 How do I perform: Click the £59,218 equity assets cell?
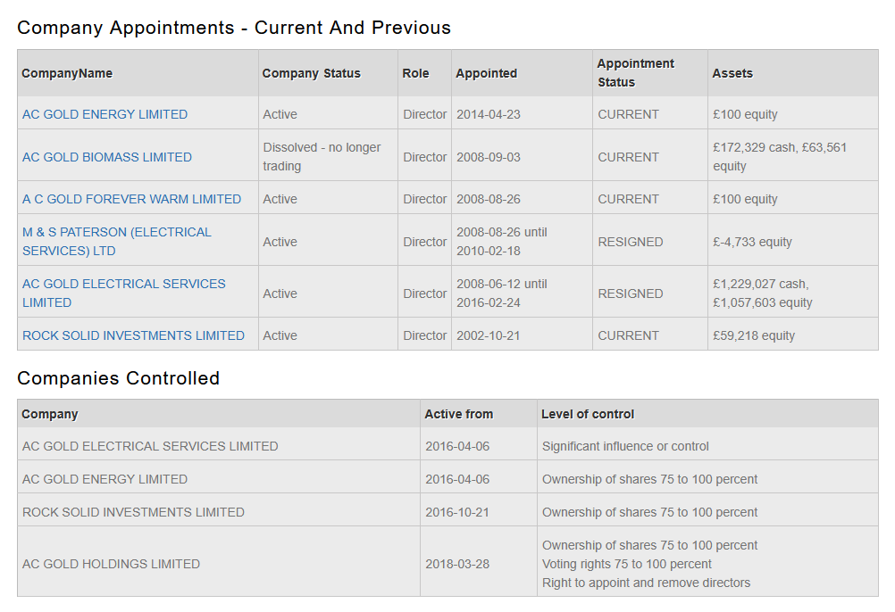coord(753,335)
